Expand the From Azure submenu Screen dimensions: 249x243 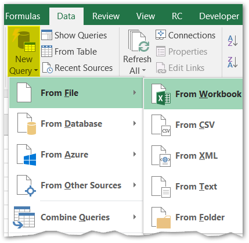[76, 155]
